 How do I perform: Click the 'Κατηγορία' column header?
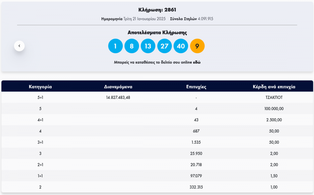40,87
